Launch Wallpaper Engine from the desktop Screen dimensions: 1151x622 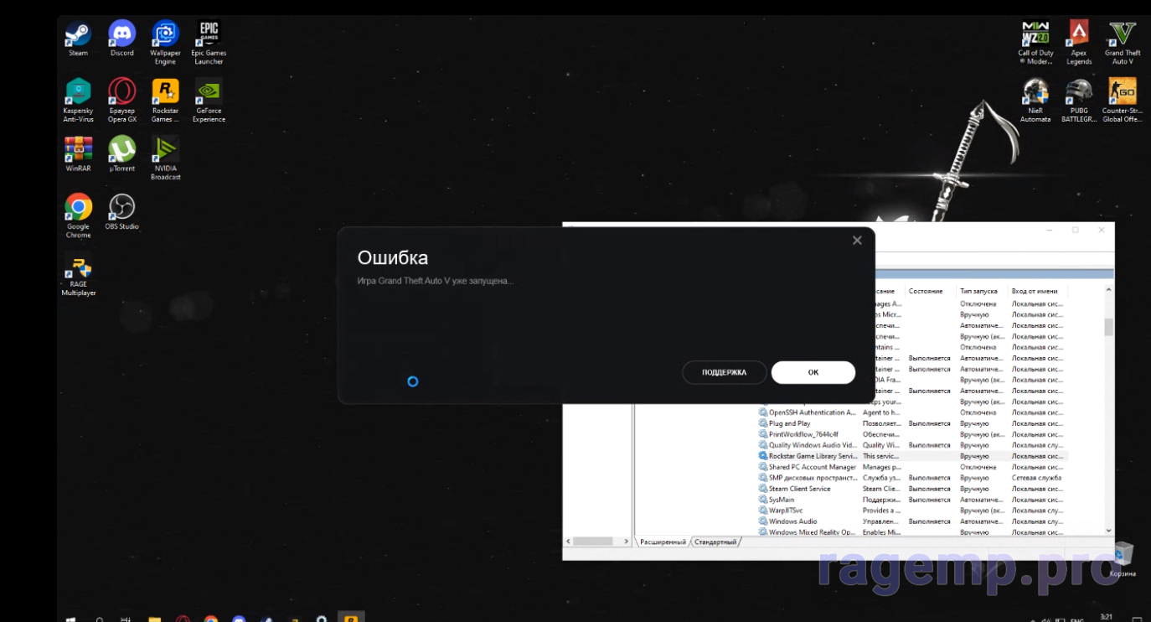165,34
